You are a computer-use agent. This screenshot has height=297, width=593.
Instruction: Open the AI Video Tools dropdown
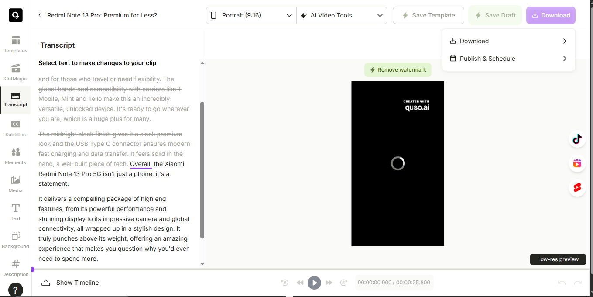tap(342, 15)
